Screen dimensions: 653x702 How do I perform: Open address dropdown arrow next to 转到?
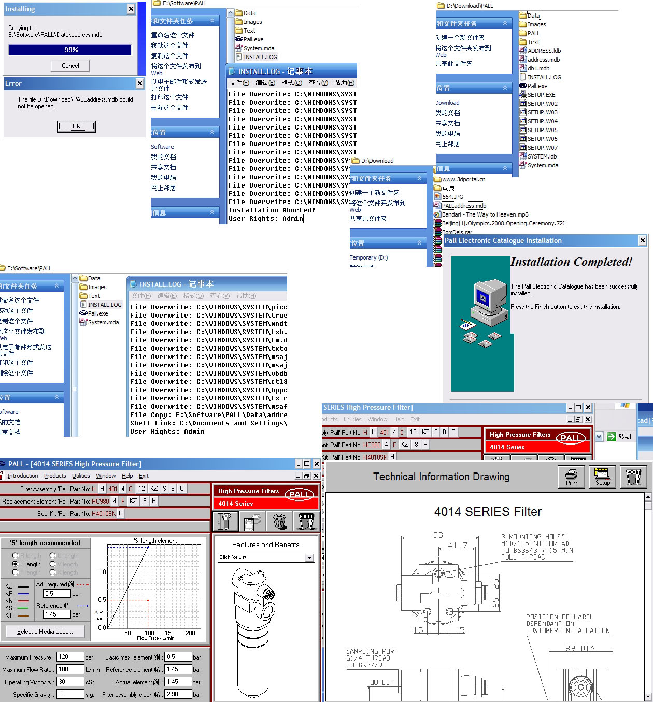point(599,437)
